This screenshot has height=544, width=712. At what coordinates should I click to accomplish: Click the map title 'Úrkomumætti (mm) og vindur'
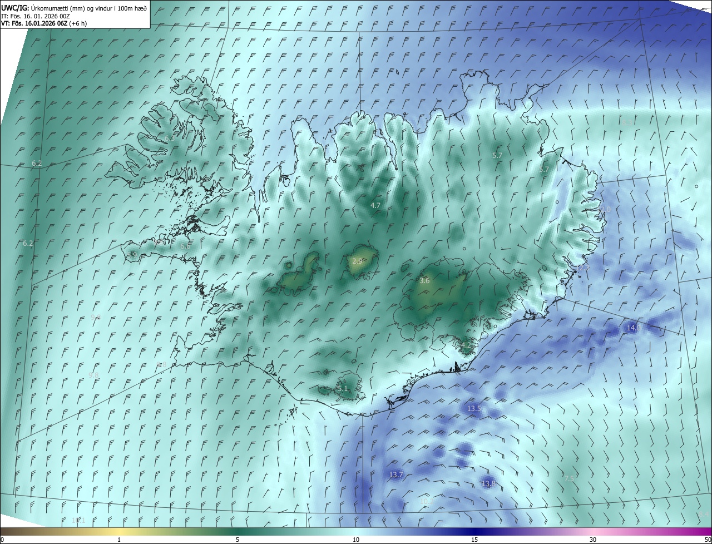pyautogui.click(x=72, y=8)
